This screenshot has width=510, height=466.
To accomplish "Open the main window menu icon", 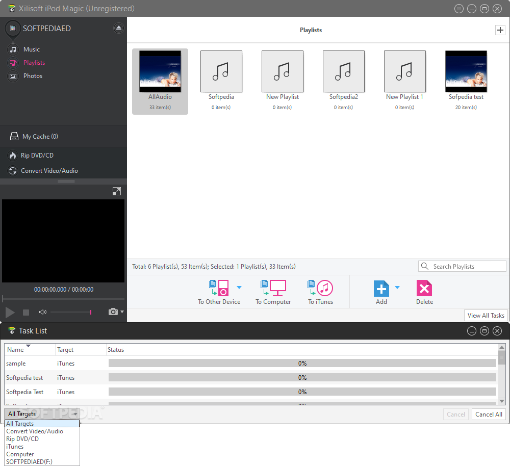I will [x=458, y=9].
